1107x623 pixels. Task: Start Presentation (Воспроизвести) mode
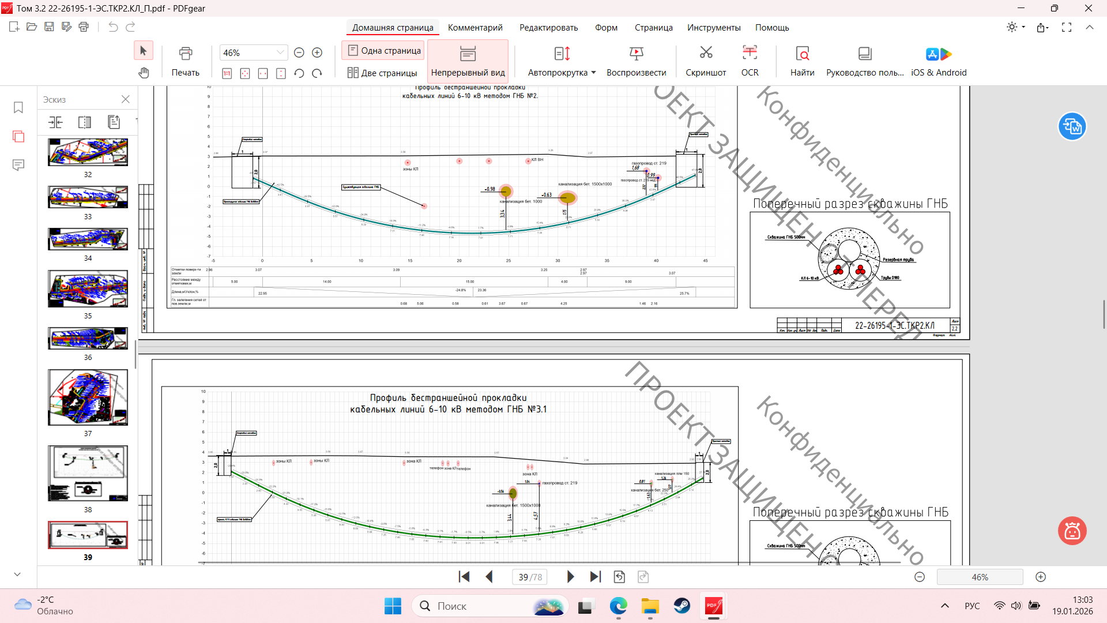point(636,54)
